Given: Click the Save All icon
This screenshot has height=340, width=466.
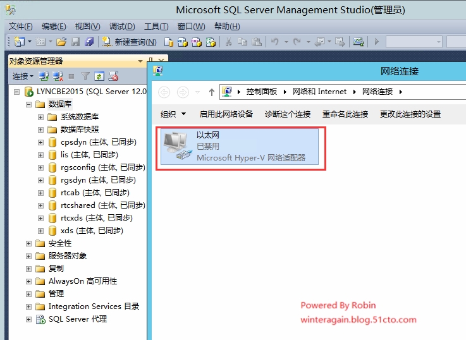Looking at the screenshot, I should [89, 42].
